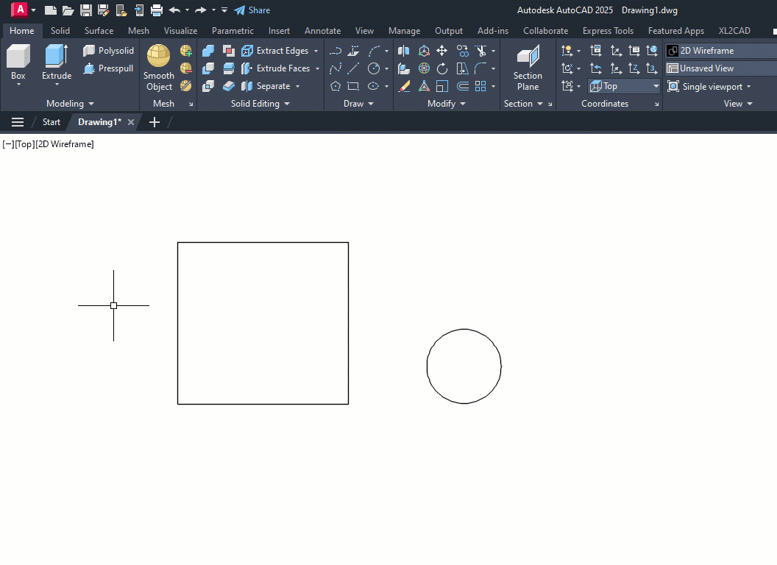The height and width of the screenshot is (565, 777).
Task: Click the Smooth Less mesh icon
Action: 186,68
